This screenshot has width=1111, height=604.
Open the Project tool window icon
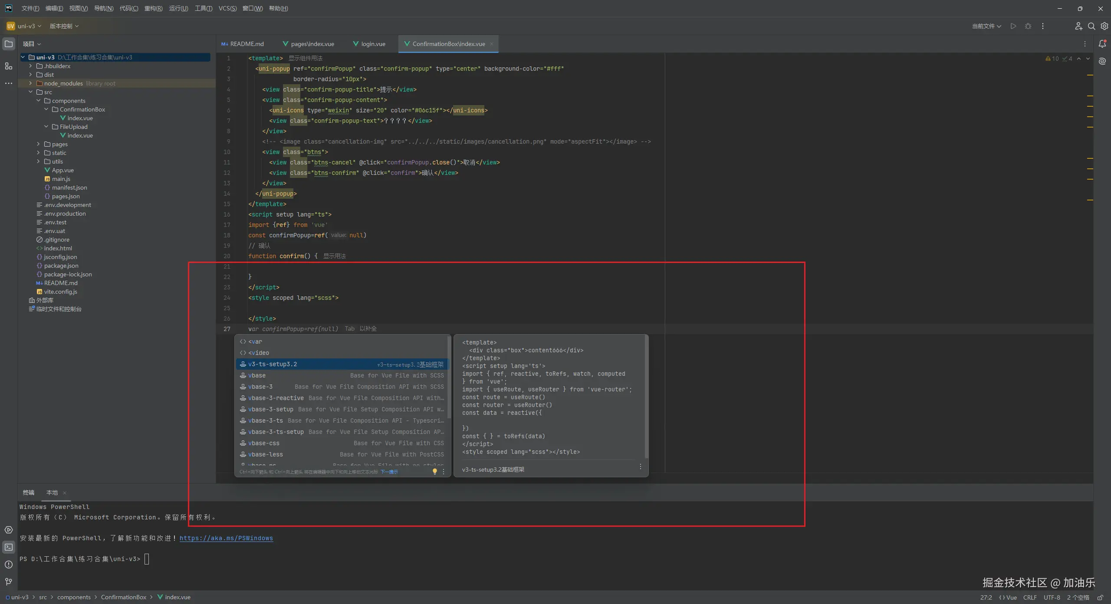click(x=9, y=44)
